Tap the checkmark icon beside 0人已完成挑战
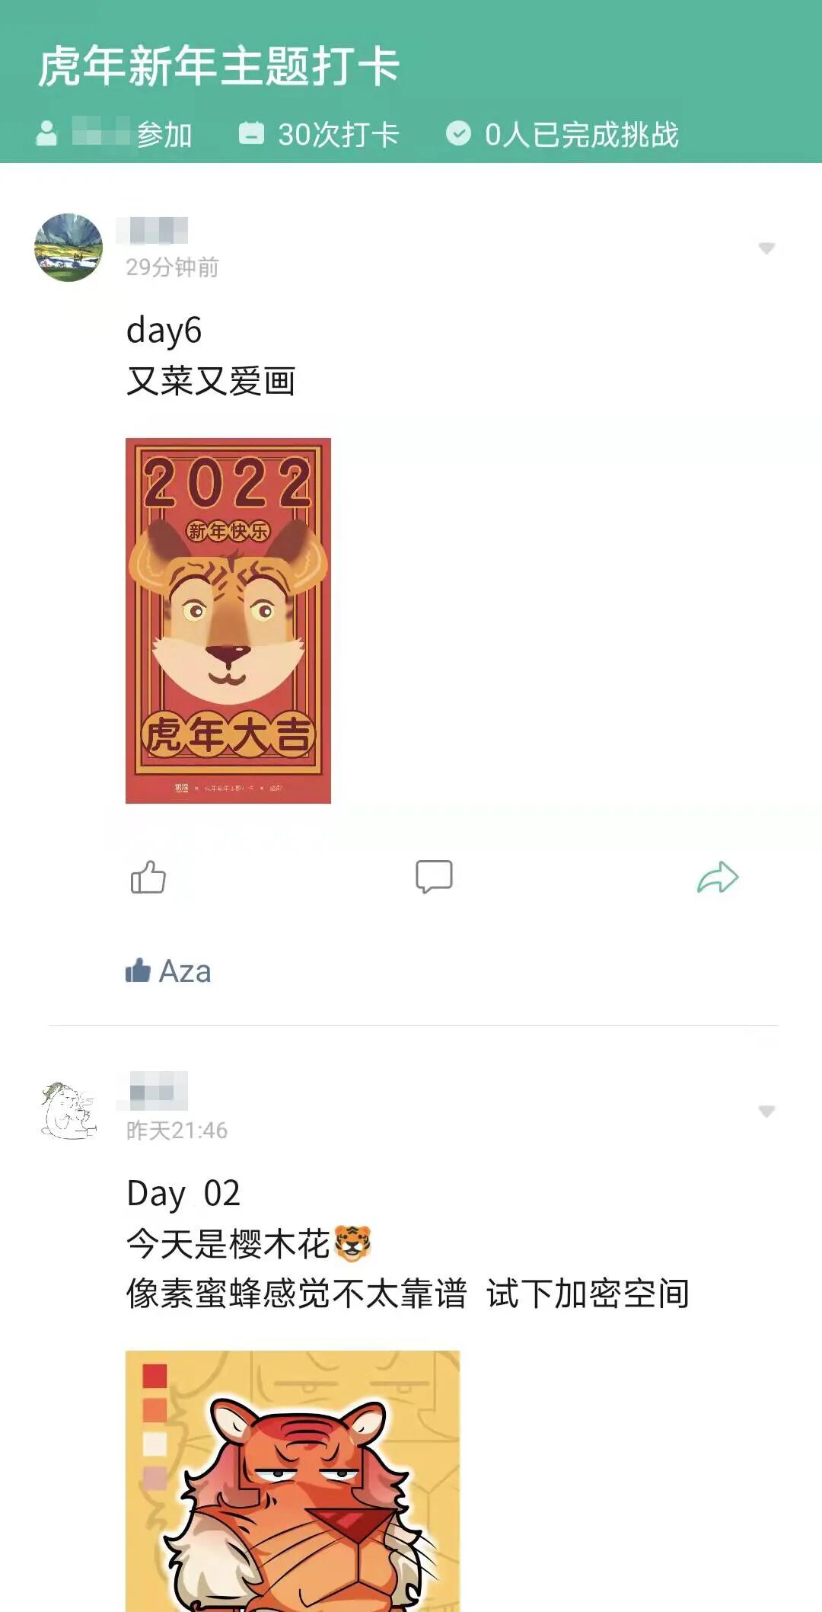Viewport: 822px width, 1612px height. tap(458, 133)
